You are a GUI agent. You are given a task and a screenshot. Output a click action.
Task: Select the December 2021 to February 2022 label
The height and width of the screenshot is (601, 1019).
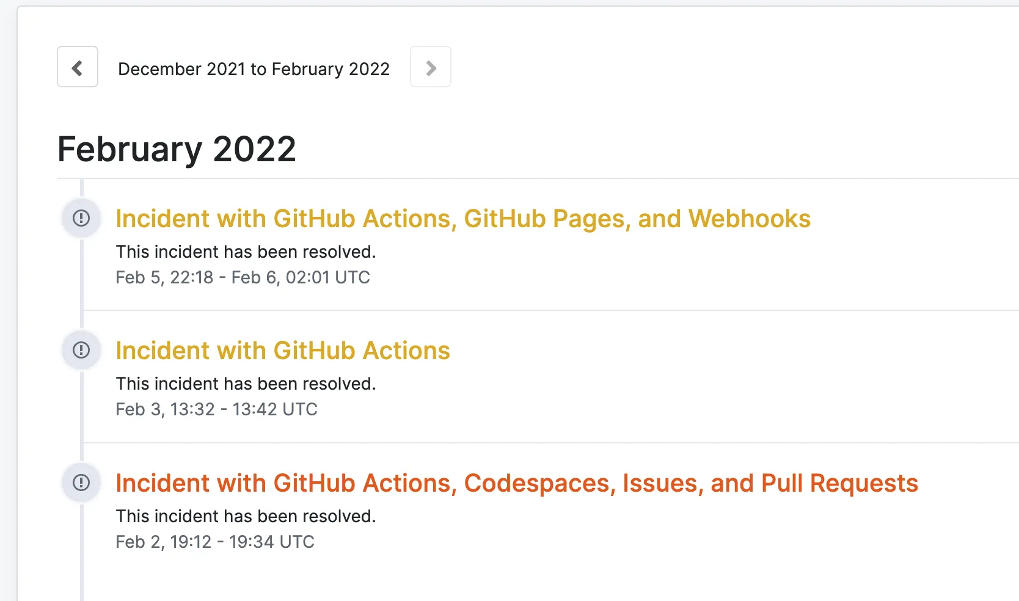point(254,69)
